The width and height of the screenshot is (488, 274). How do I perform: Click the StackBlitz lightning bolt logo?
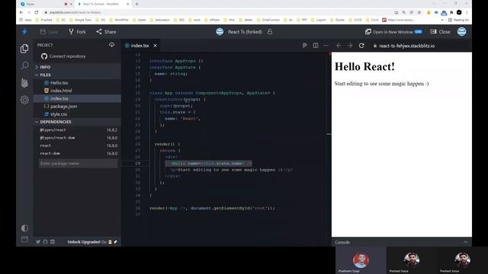pos(24,32)
